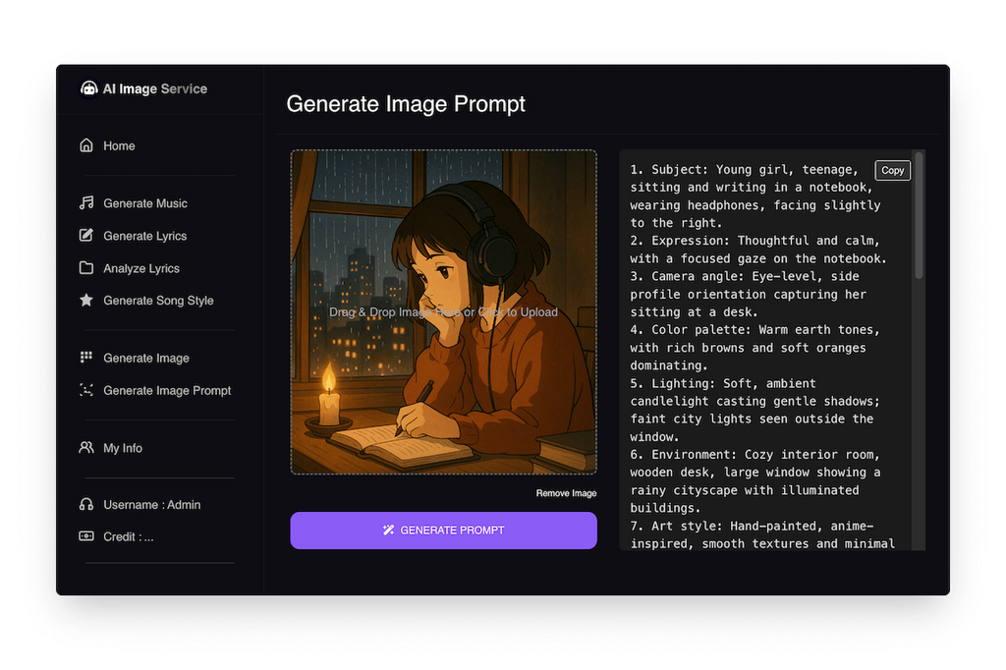Copy the generated prompt text
The width and height of the screenshot is (1006, 670).
point(892,170)
